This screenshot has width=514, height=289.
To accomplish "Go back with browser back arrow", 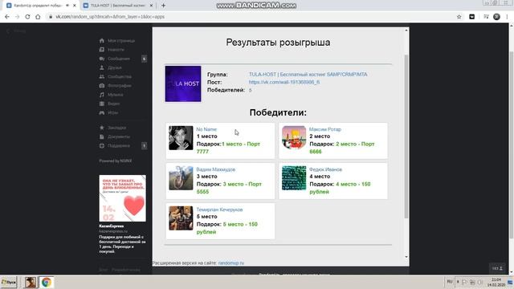I will pyautogui.click(x=7, y=17).
